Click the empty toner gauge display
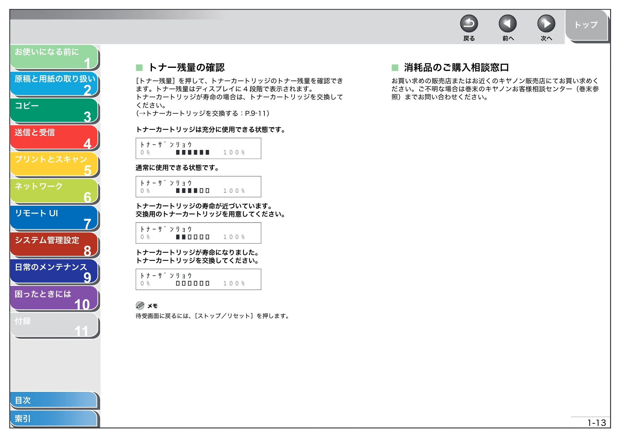This screenshot has width=620, height=438. (x=198, y=279)
